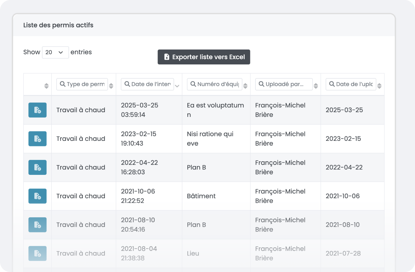Select Travail à chaud in 2021-10-06 row
This screenshot has height=272, width=415.
[81, 196]
